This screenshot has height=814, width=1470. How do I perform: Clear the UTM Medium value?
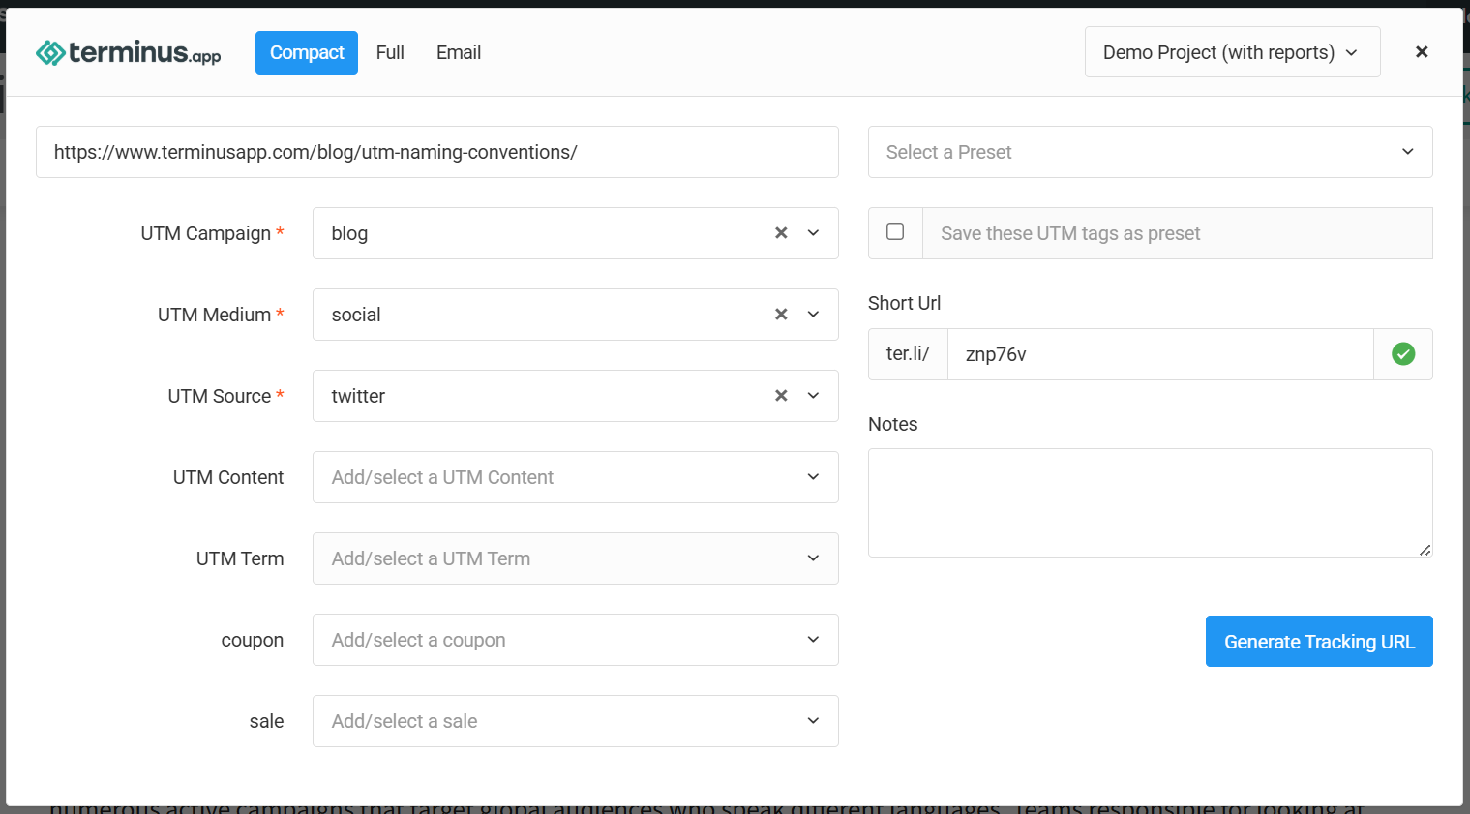coord(781,315)
